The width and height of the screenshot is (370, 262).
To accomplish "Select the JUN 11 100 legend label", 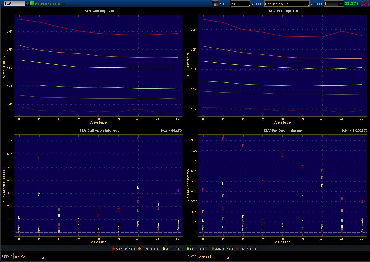I will click(x=151, y=249).
